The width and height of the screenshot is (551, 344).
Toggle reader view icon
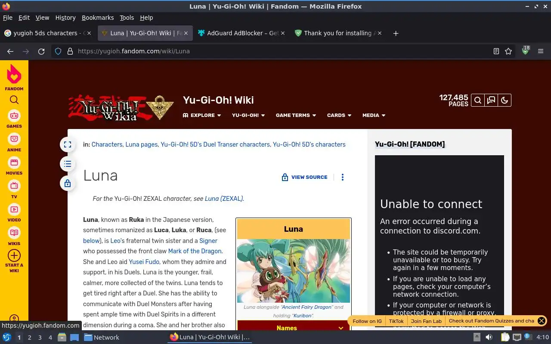tap(496, 51)
